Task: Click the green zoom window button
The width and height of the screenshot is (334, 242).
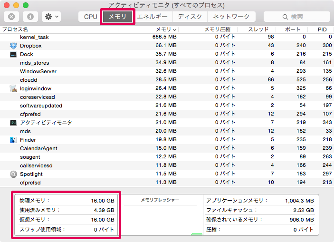Action: pos(26,5)
